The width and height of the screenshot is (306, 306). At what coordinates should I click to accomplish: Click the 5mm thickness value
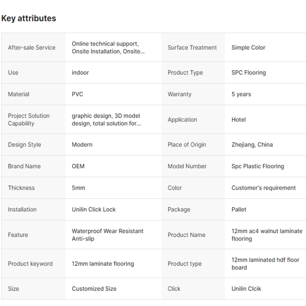tap(78, 188)
